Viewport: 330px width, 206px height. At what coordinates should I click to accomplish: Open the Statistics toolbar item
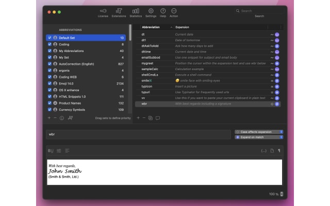click(136, 13)
